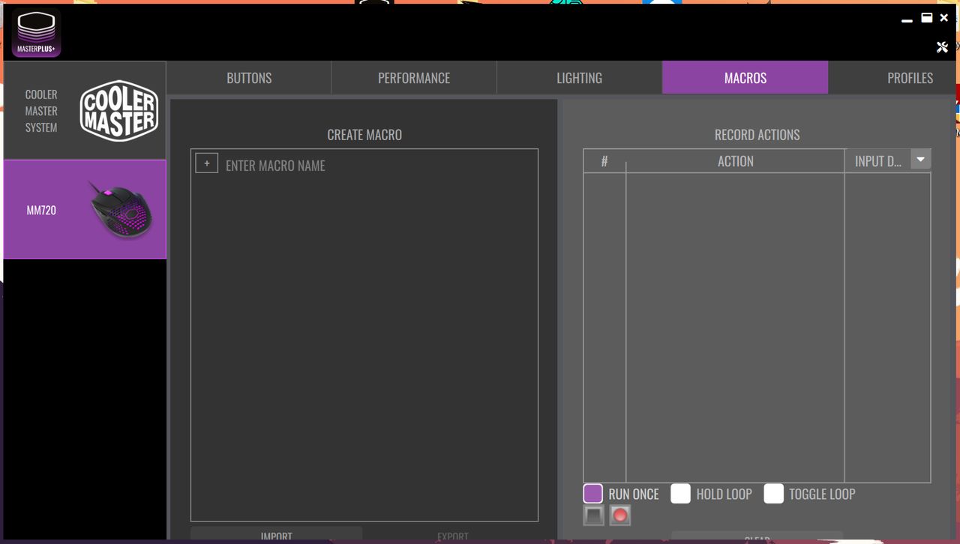Switch to the Performance tab
The width and height of the screenshot is (960, 544).
[414, 78]
